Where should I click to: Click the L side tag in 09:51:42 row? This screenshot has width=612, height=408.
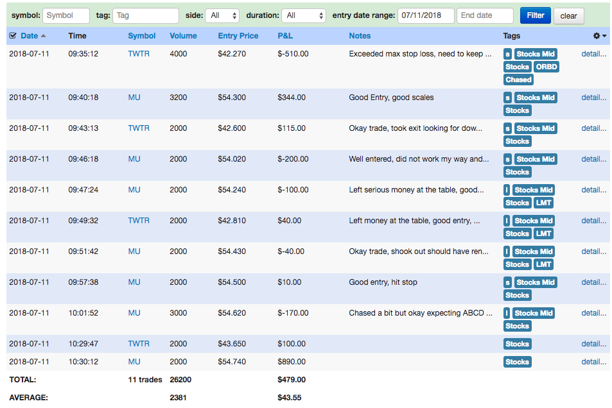[507, 252]
